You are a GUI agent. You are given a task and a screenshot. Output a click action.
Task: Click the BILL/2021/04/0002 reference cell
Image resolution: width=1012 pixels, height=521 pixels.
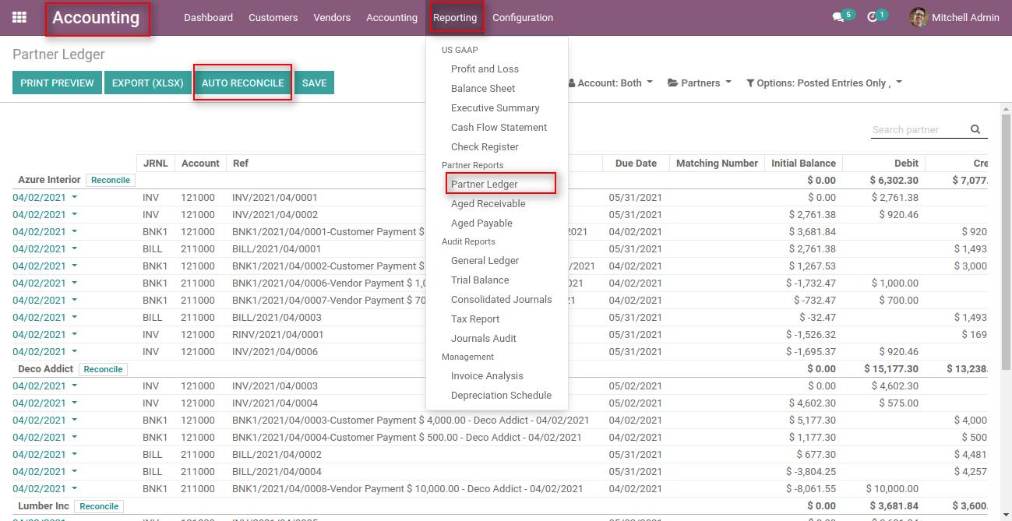(277, 454)
